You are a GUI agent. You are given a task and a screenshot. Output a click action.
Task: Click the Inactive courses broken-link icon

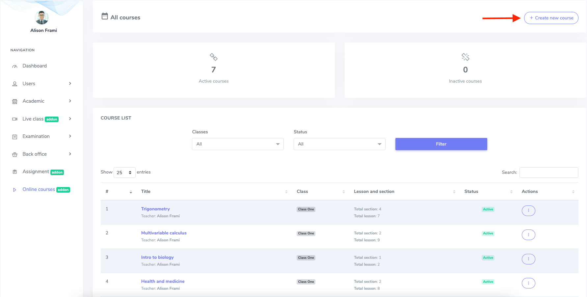(465, 57)
